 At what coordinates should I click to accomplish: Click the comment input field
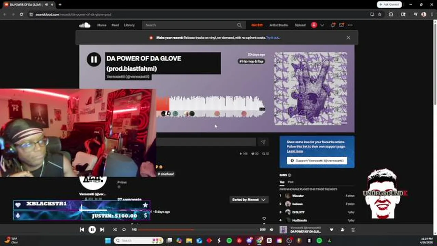[x=206, y=142]
